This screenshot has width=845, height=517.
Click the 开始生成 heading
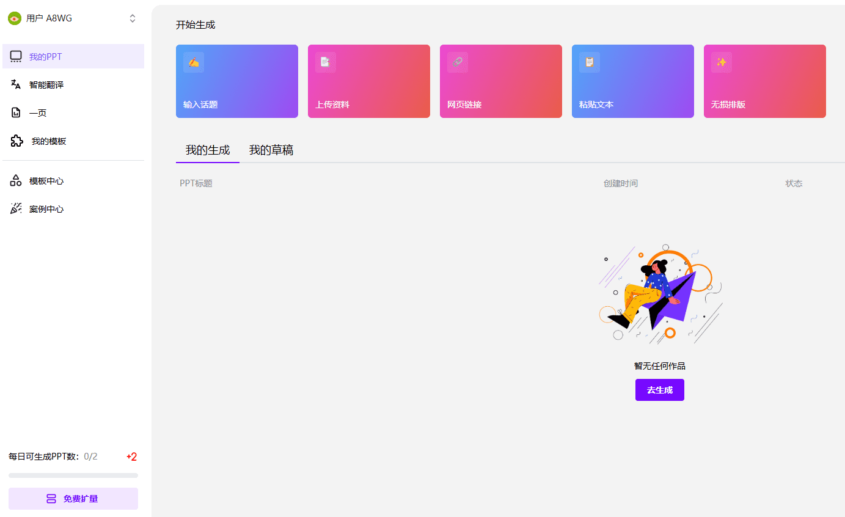click(x=196, y=25)
